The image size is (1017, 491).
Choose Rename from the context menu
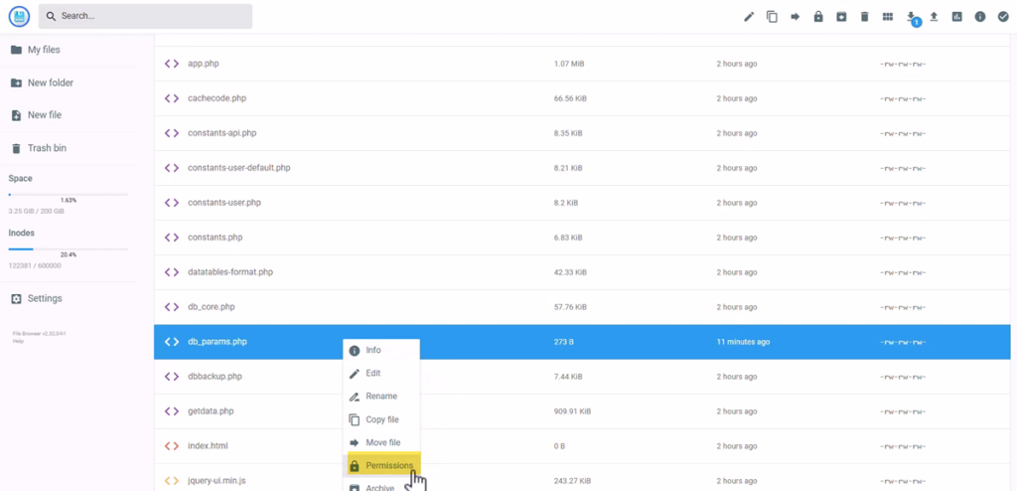click(381, 397)
